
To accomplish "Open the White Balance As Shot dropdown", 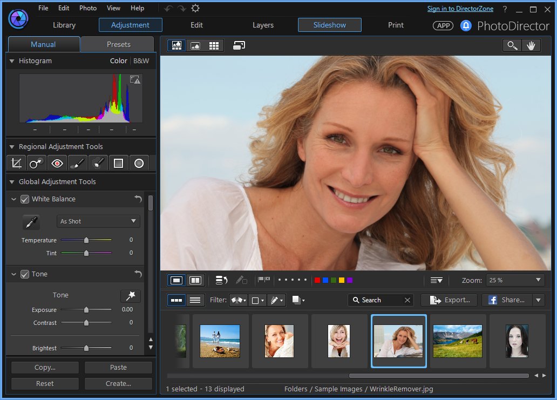I will click(98, 221).
